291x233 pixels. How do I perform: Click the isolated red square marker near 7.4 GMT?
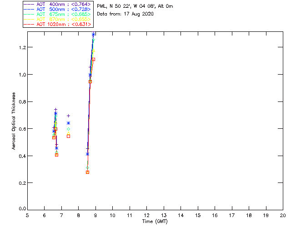tap(68, 136)
